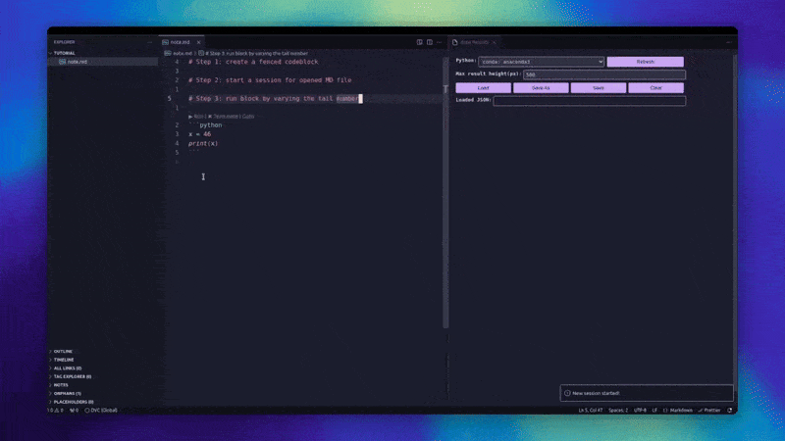Open the Explorer panel more-actions menu
The height and width of the screenshot is (441, 785).
(150, 42)
